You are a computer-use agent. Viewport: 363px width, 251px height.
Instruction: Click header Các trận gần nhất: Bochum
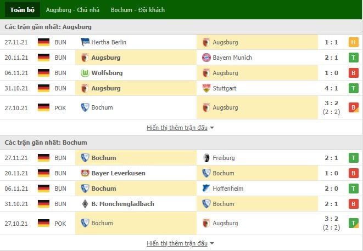tap(46, 142)
